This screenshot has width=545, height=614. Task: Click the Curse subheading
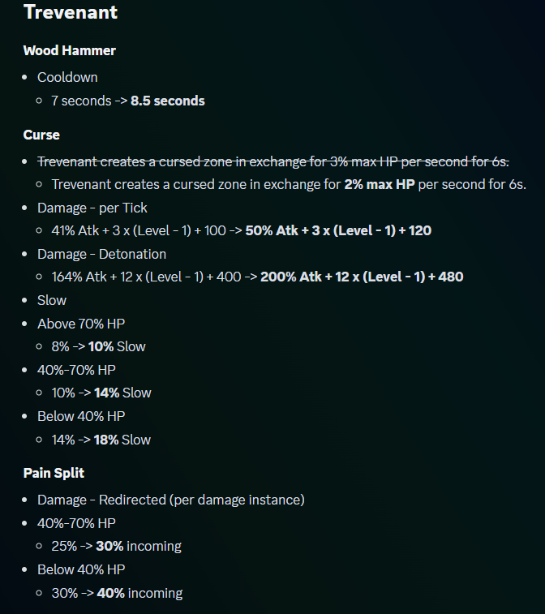[x=41, y=135]
